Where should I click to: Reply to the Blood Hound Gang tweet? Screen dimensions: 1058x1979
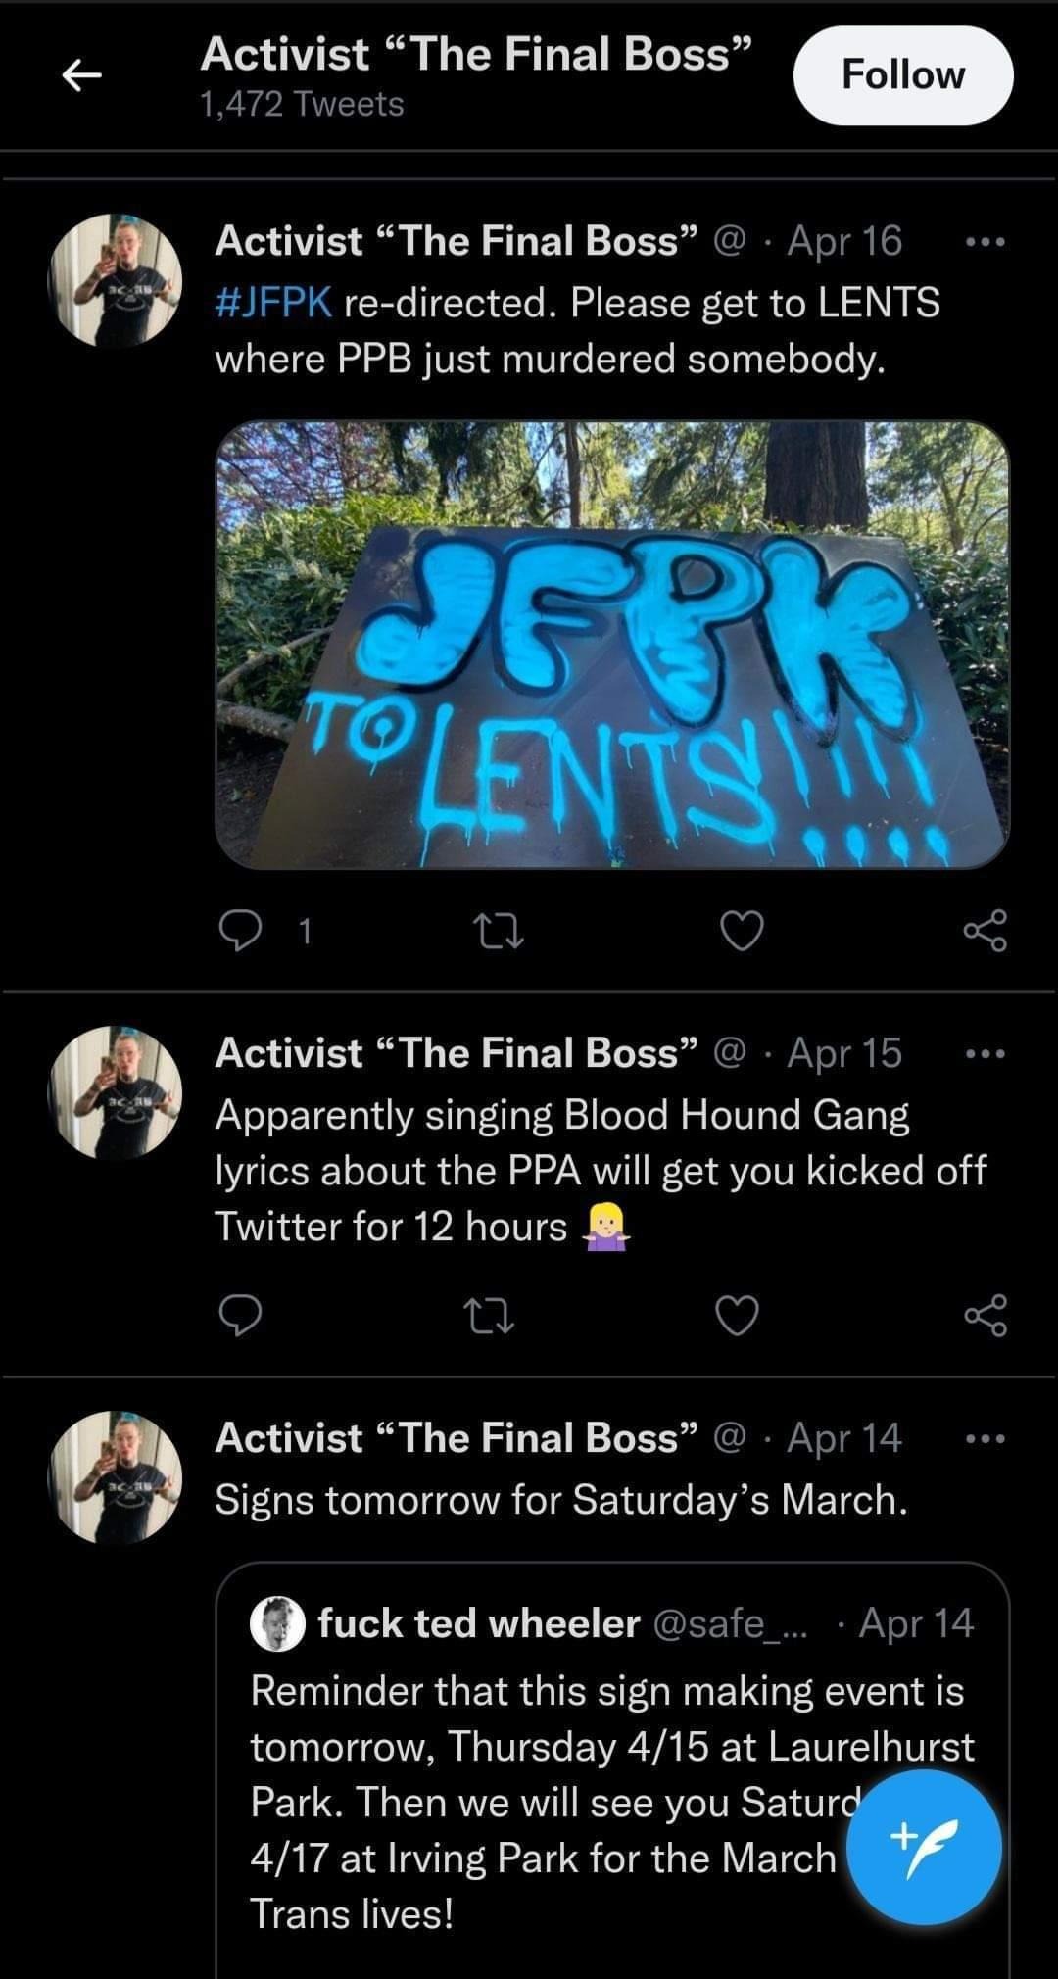coord(240,1315)
